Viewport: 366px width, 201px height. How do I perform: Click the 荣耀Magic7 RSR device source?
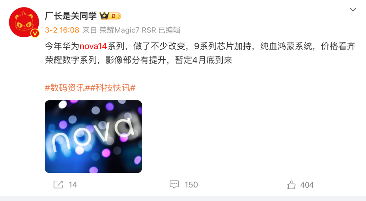tap(128, 30)
